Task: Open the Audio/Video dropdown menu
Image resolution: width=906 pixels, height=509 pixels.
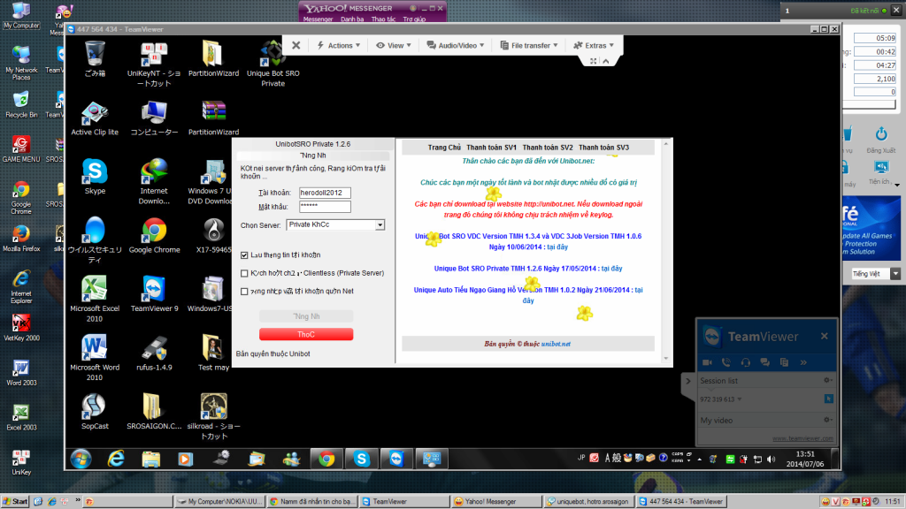Action: tap(456, 45)
